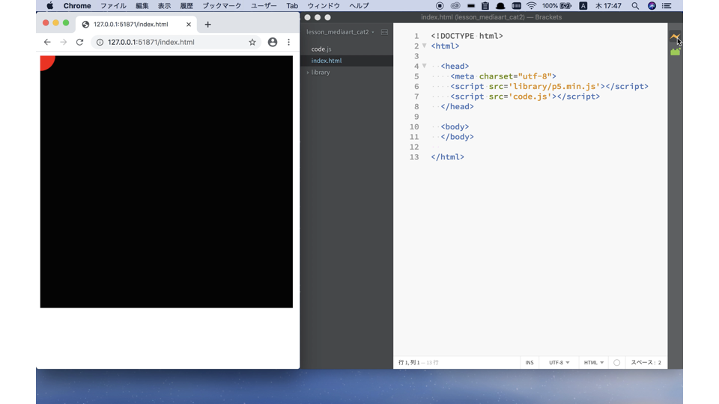Open the Tab menu in menu bar
Viewport: 719px width, 404px height.
[292, 6]
